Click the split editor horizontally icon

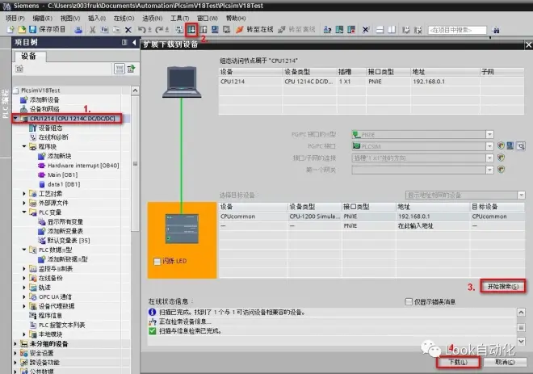[x=380, y=30]
